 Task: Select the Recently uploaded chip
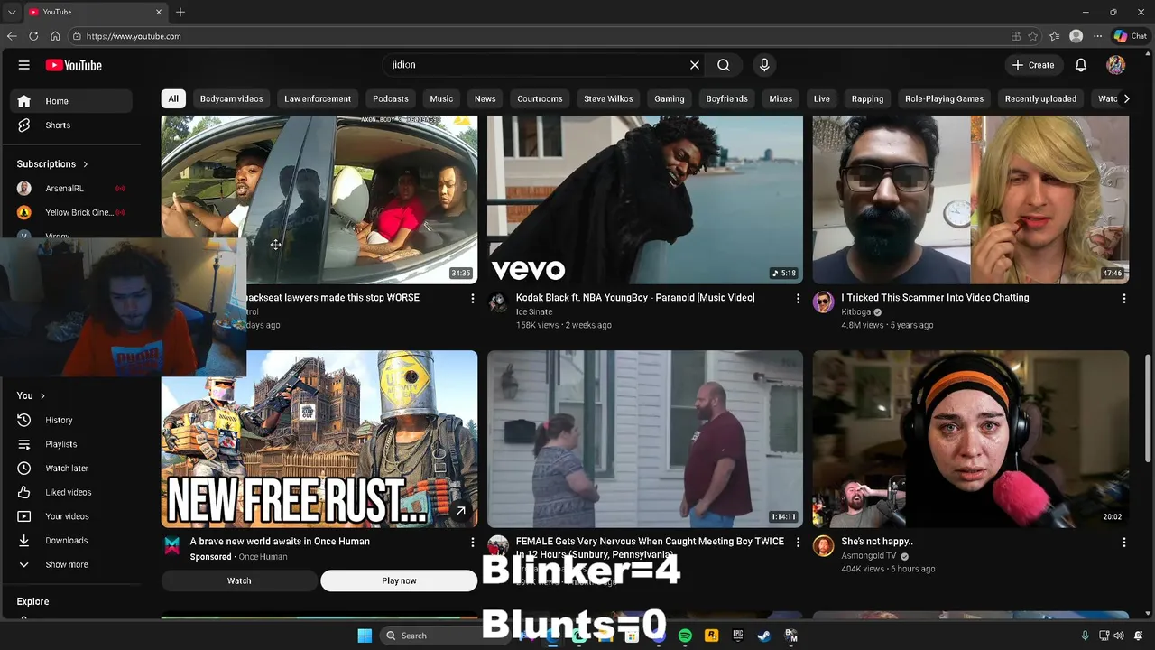click(1040, 98)
